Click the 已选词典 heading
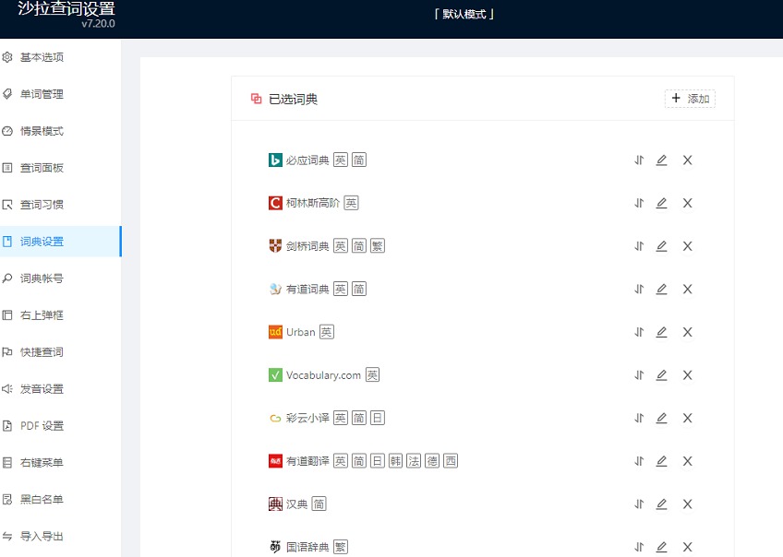This screenshot has width=783, height=557. [293, 100]
